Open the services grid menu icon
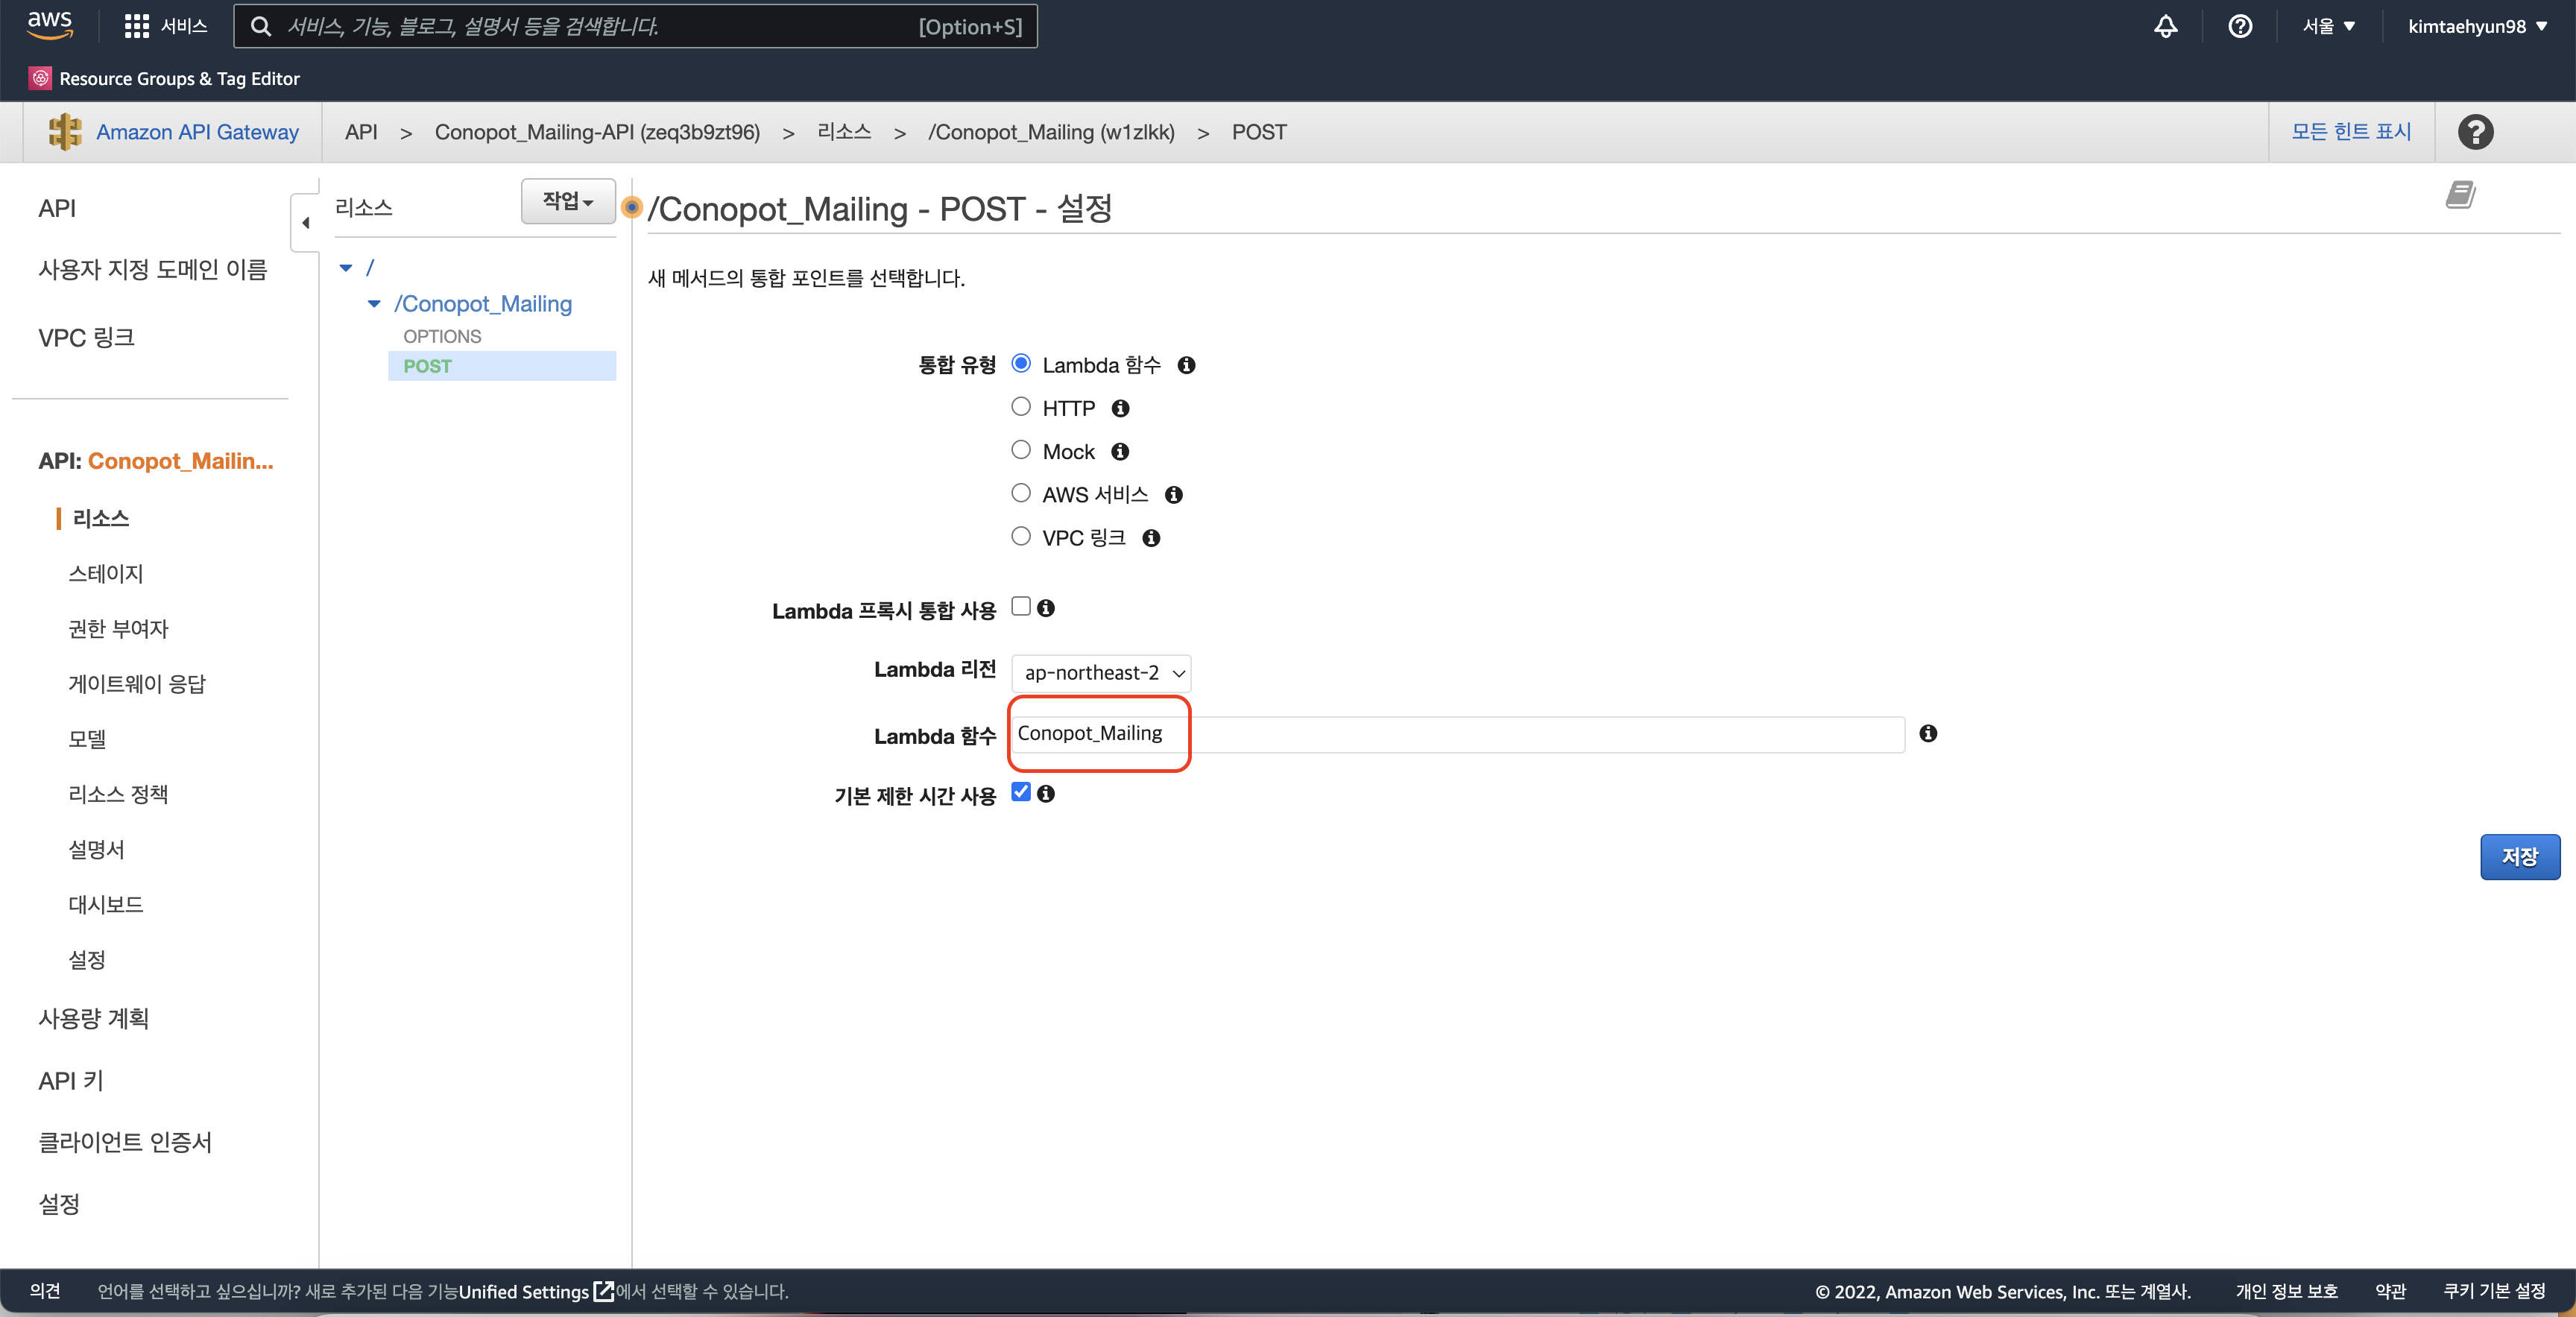 (x=136, y=26)
